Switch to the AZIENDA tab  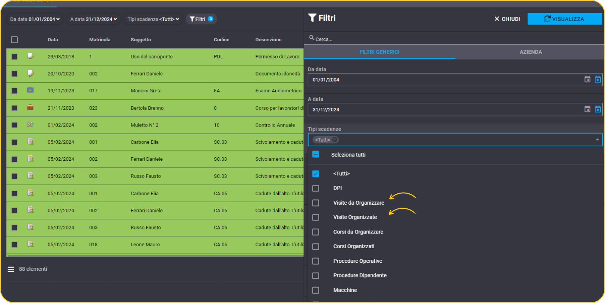coord(530,52)
